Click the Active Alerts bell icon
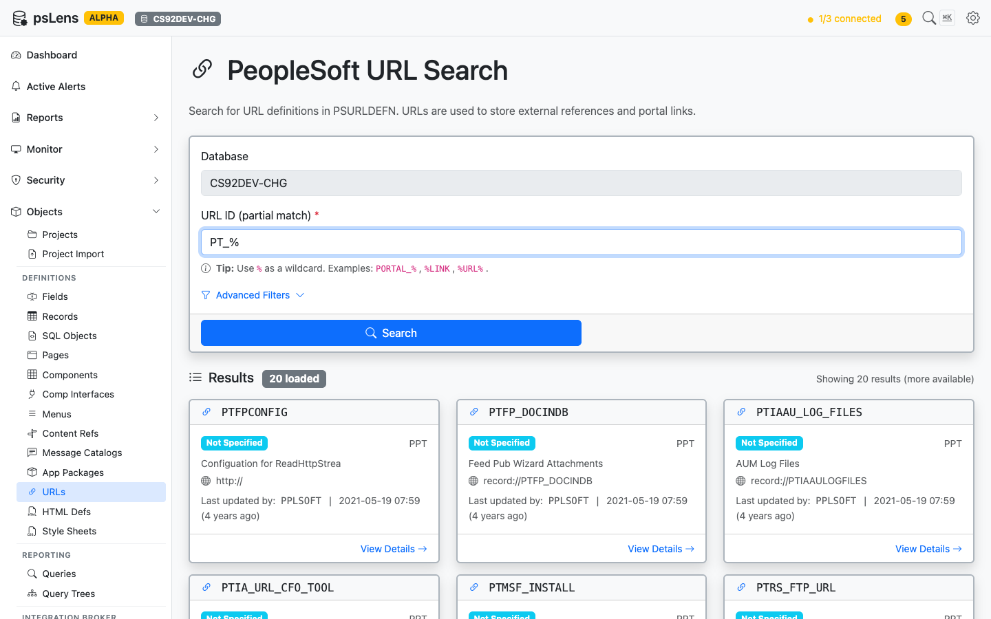Image resolution: width=991 pixels, height=619 pixels. coord(16,87)
